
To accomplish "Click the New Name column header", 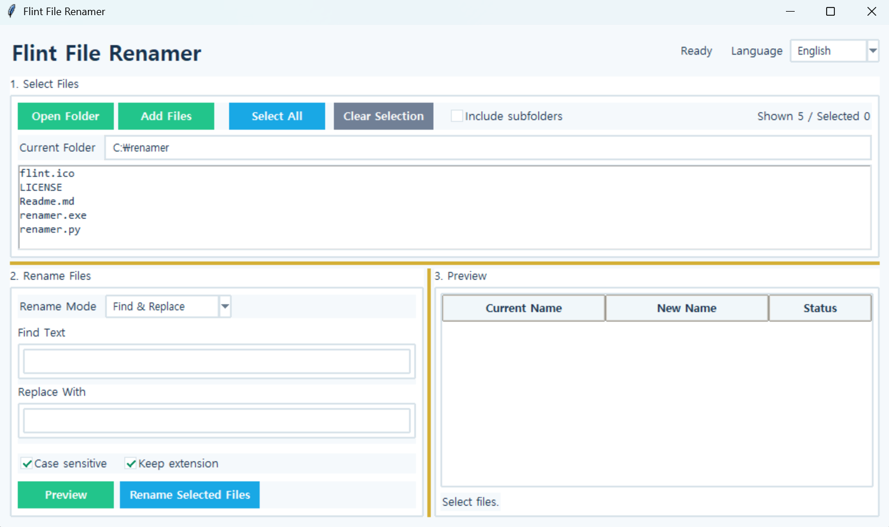I will (687, 308).
